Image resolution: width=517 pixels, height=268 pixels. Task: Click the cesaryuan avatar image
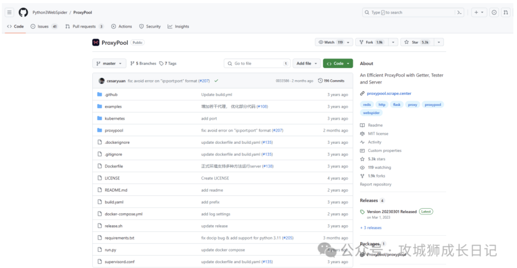pos(102,81)
